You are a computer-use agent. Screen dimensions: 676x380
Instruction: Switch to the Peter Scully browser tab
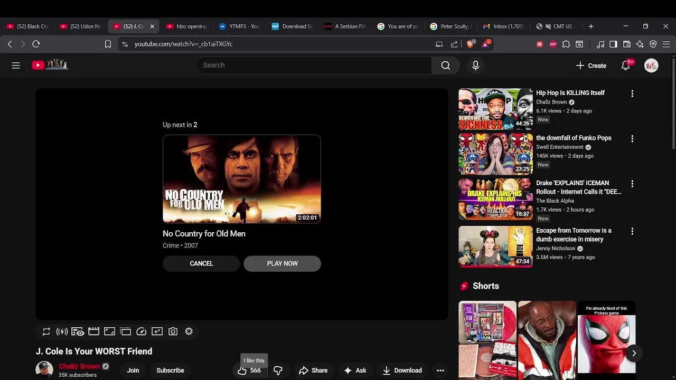coord(452,26)
